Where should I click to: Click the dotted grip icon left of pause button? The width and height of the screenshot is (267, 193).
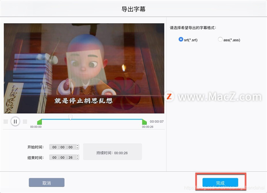click(x=6, y=121)
